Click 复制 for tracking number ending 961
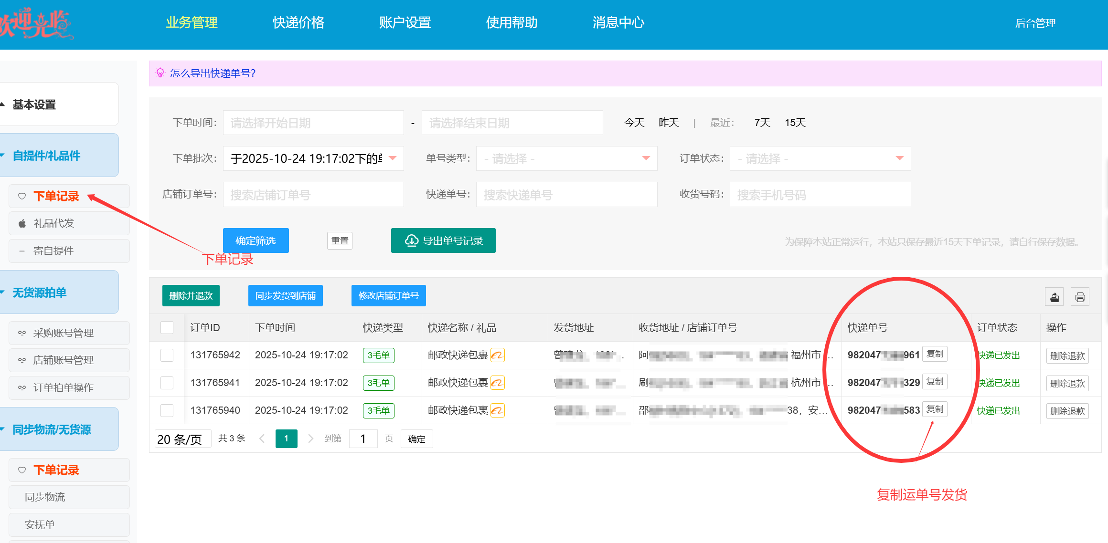 [935, 354]
